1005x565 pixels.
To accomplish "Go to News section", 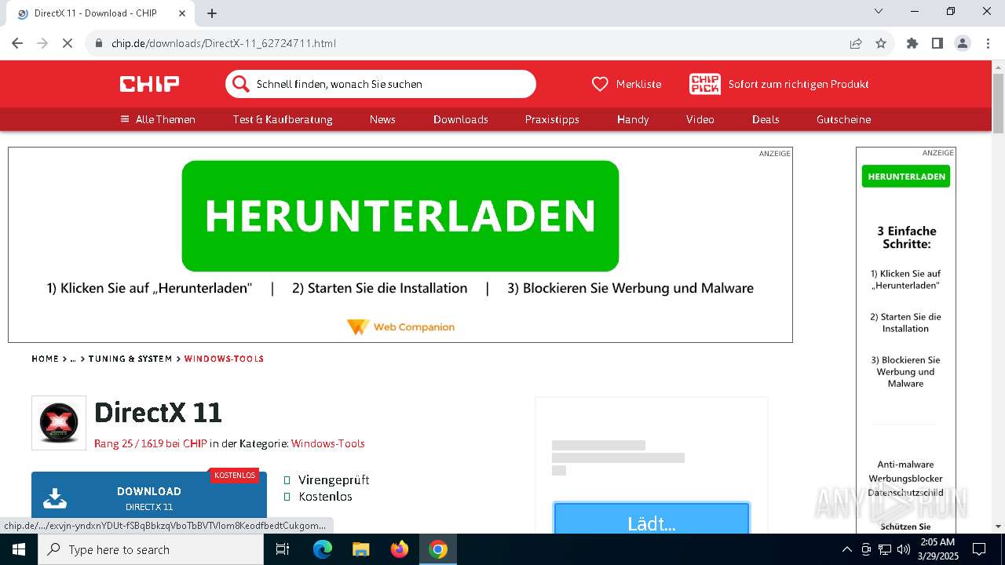I will 382,119.
